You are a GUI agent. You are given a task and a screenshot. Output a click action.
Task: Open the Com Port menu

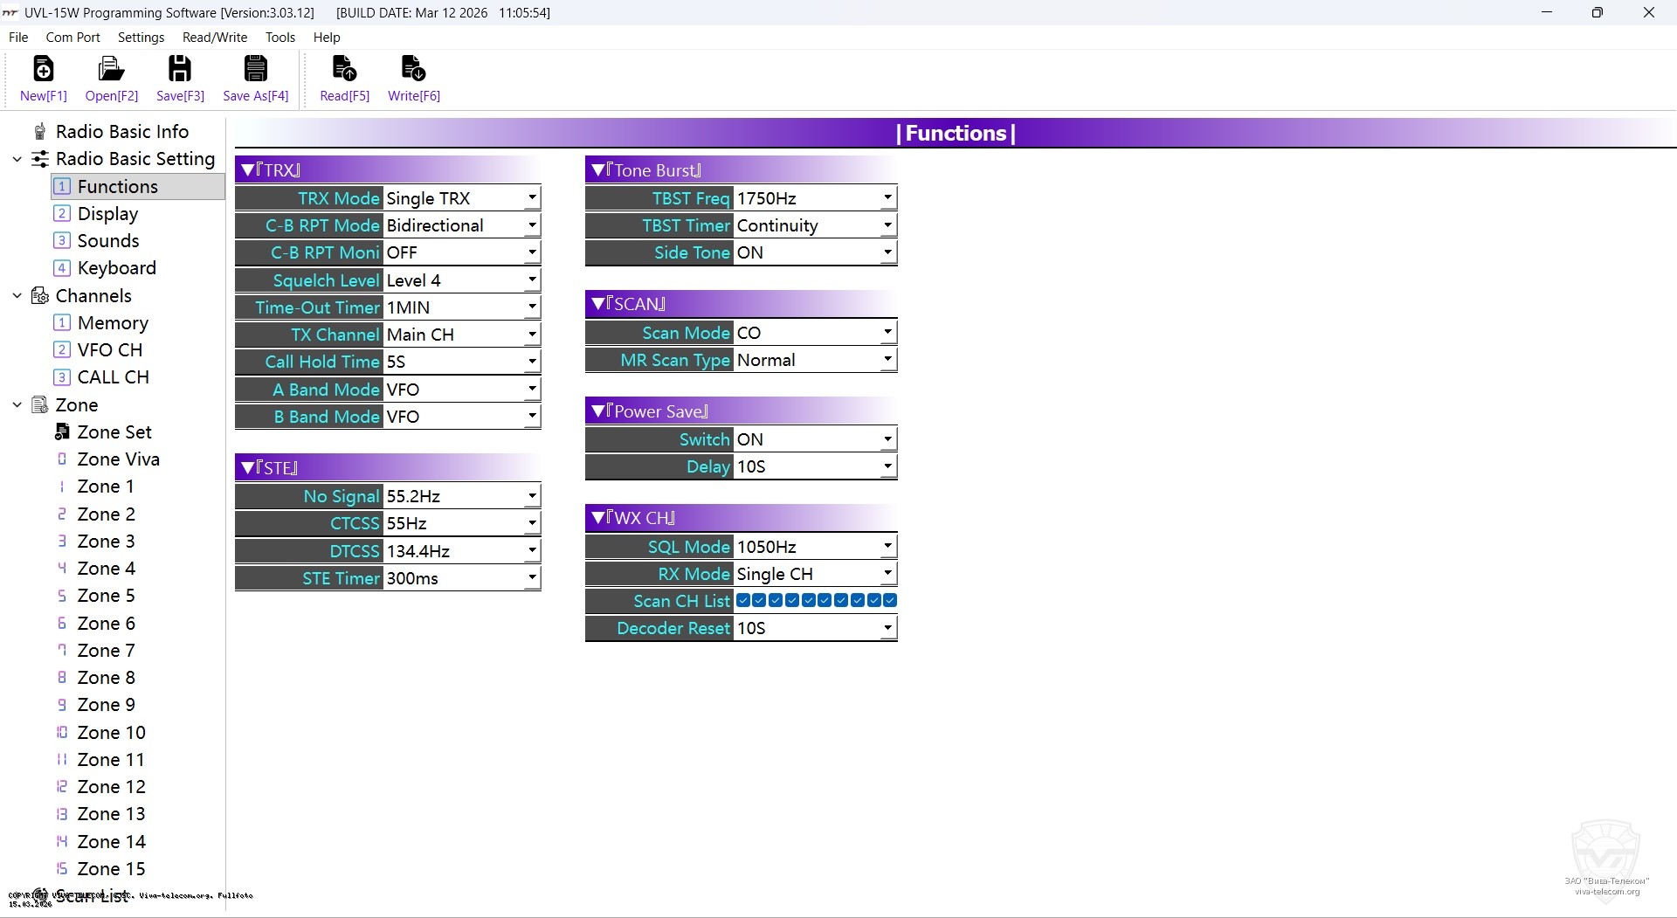72,38
